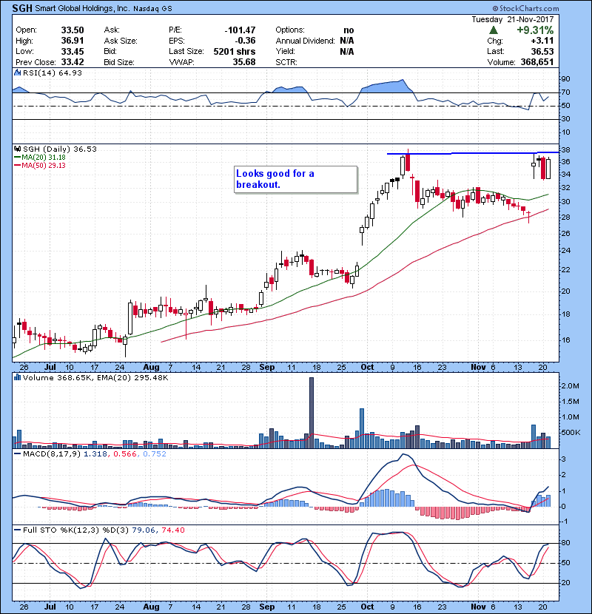Click the date Tuesday 21-Nov-2017

[x=513, y=19]
